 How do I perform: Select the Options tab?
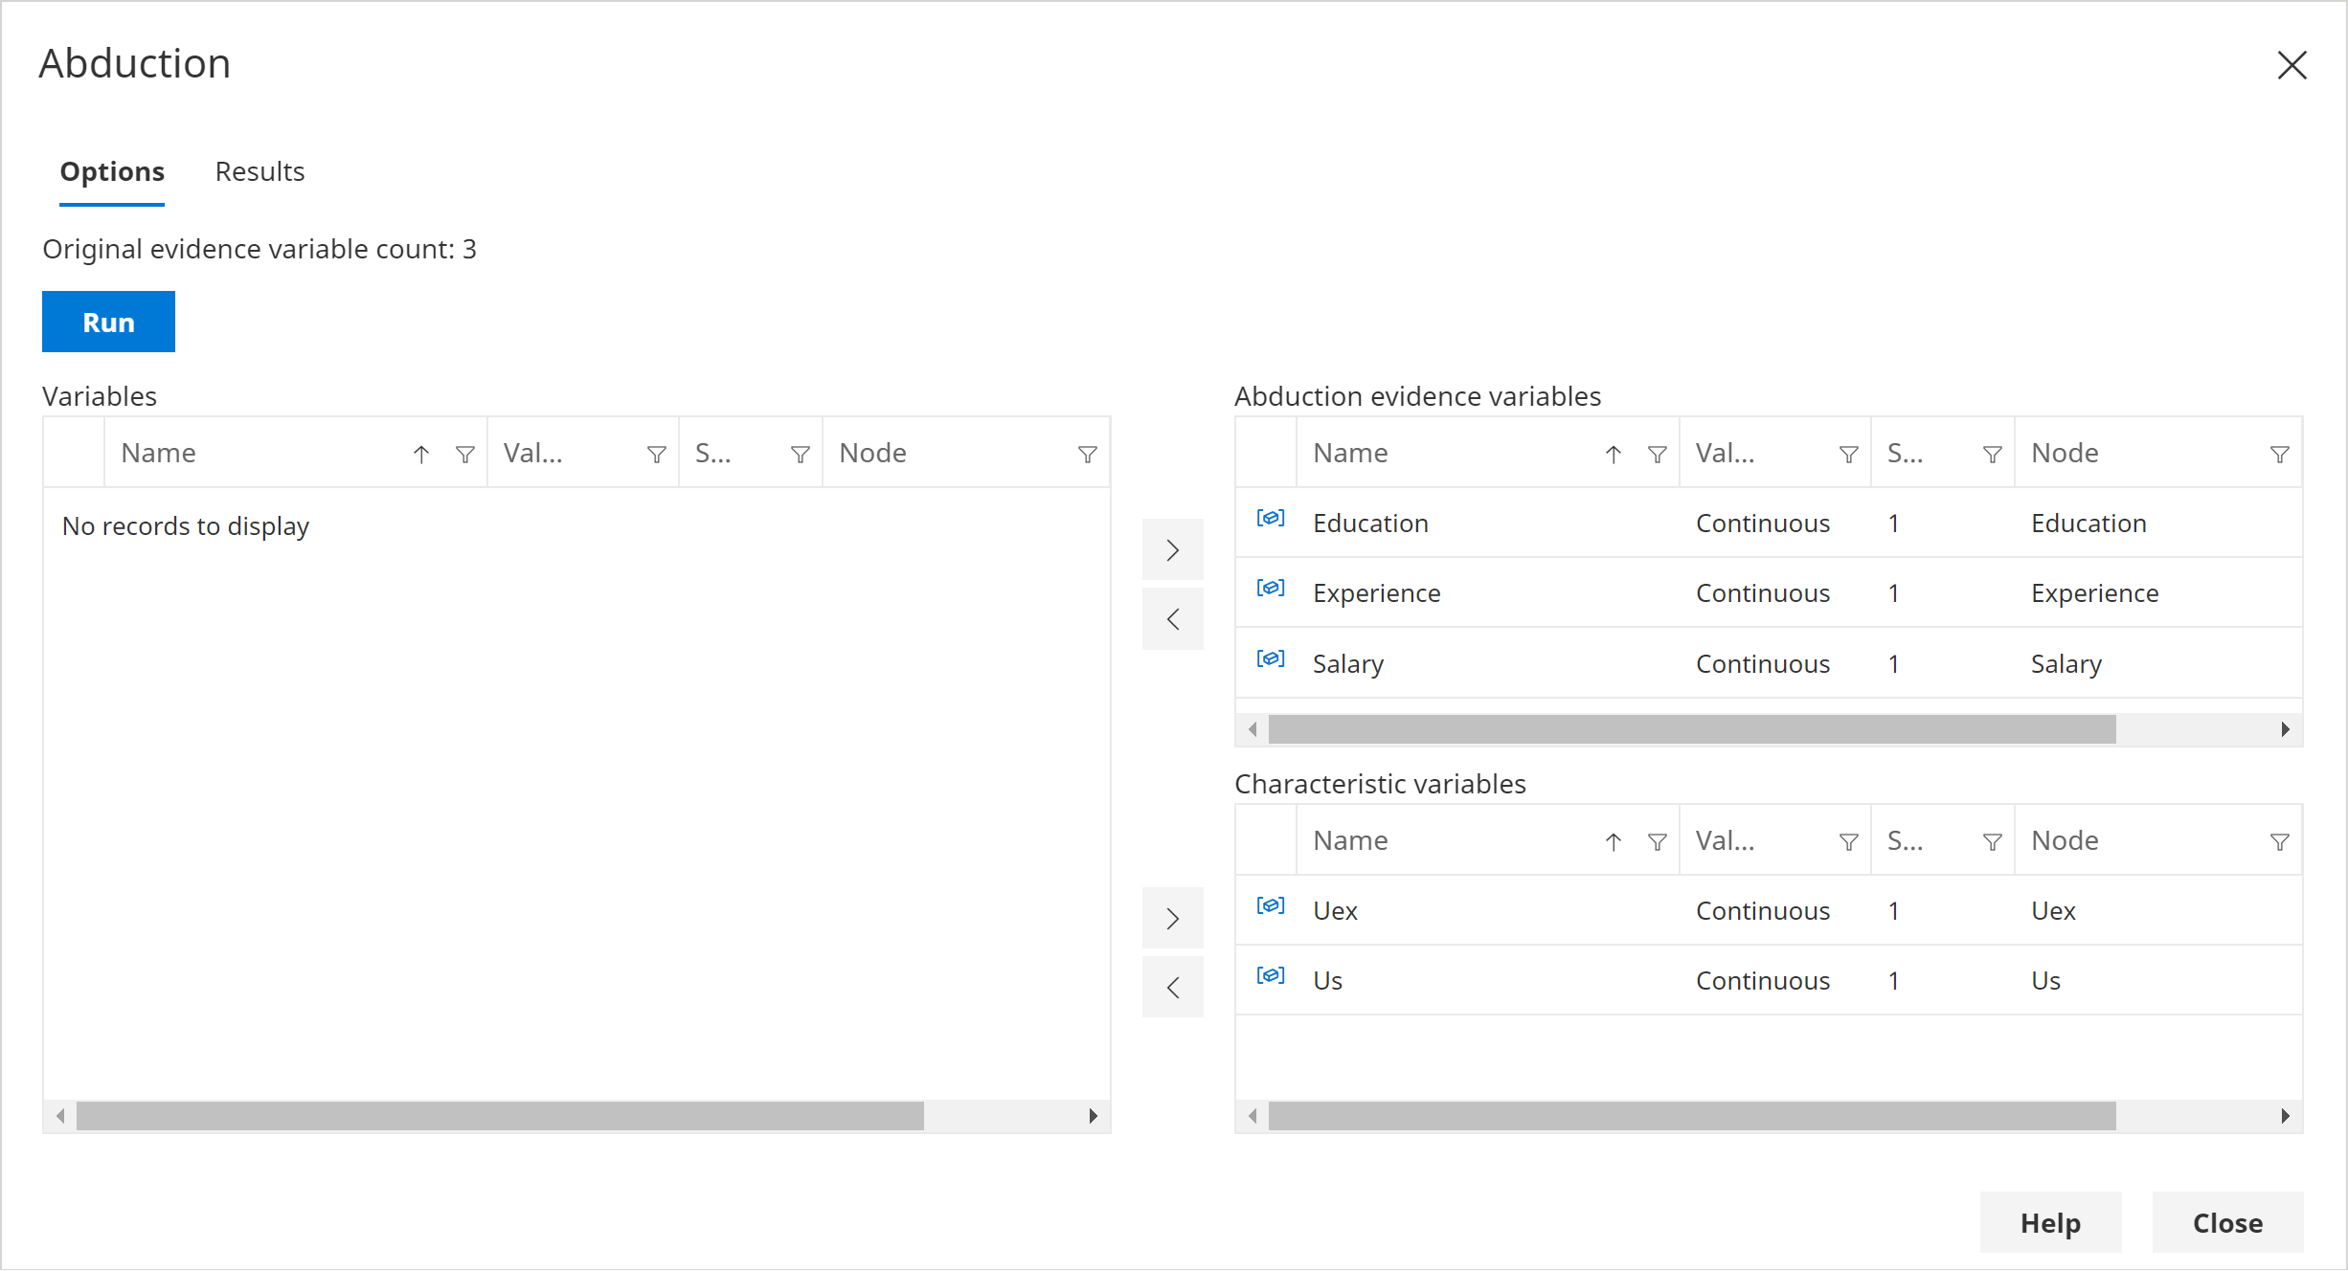click(x=112, y=171)
